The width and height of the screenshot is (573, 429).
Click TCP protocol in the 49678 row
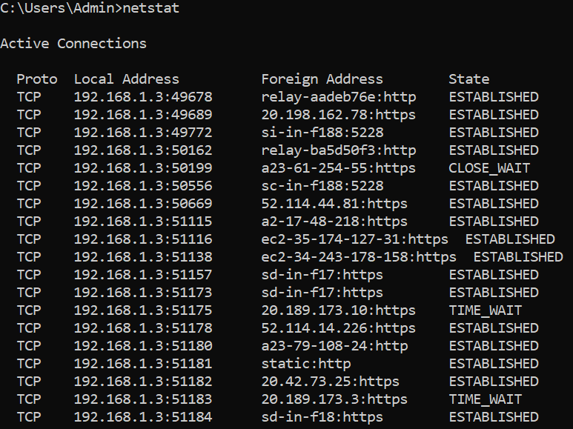(x=29, y=97)
